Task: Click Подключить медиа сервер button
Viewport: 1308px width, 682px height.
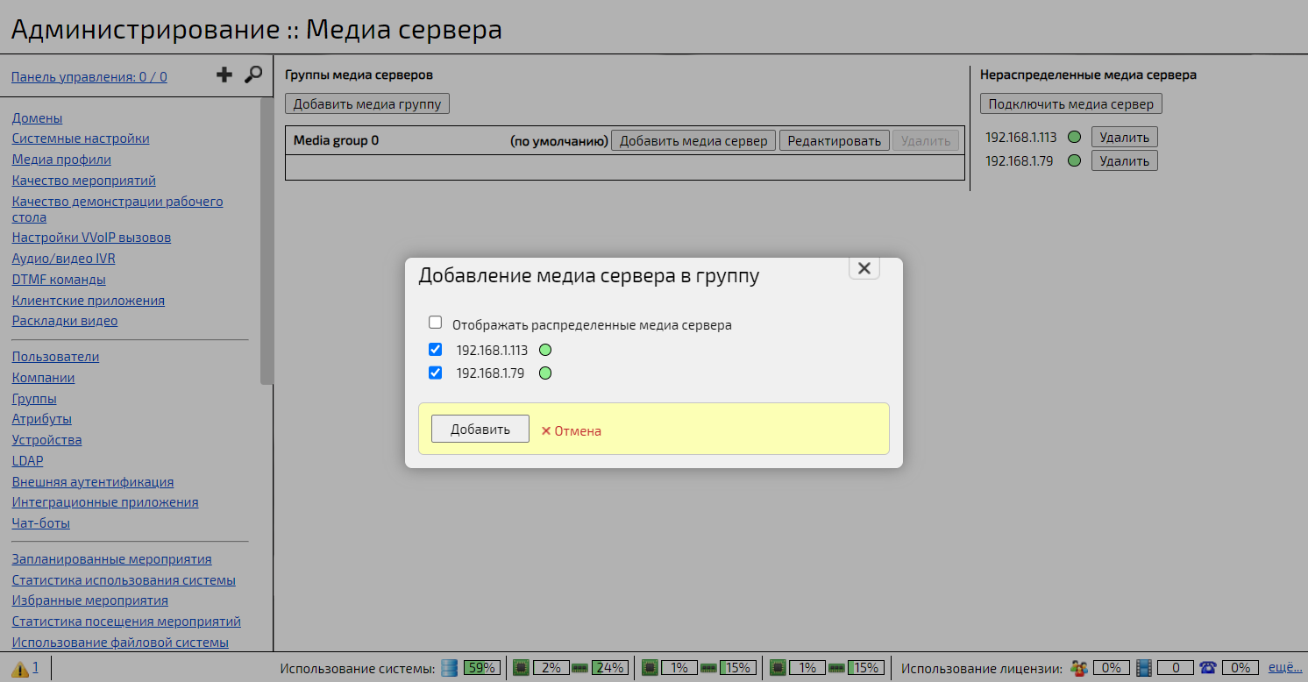Action: (x=1070, y=103)
